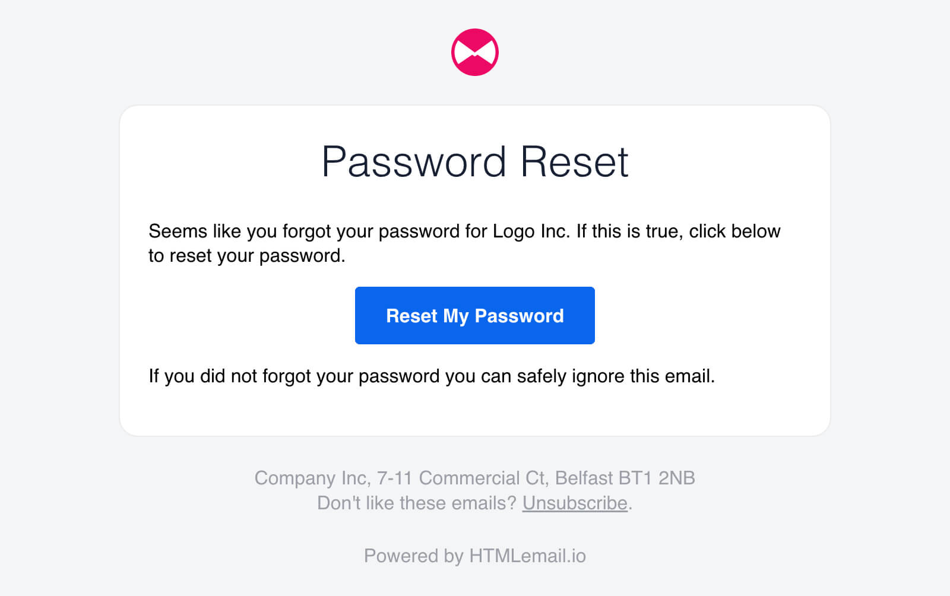
Task: Open the Unsubscribe link
Action: [575, 503]
